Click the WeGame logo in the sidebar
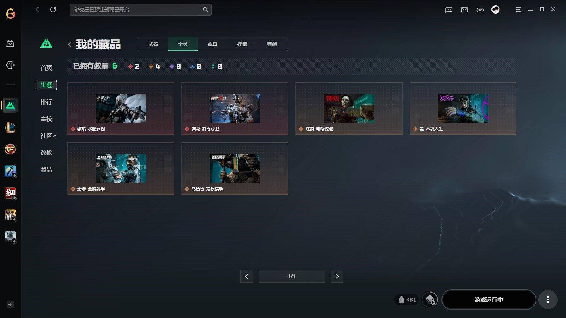This screenshot has width=566, height=318. click(x=11, y=13)
